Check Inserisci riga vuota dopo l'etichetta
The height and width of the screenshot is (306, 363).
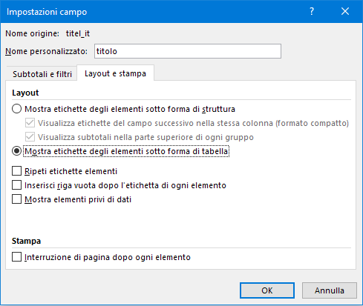point(16,185)
